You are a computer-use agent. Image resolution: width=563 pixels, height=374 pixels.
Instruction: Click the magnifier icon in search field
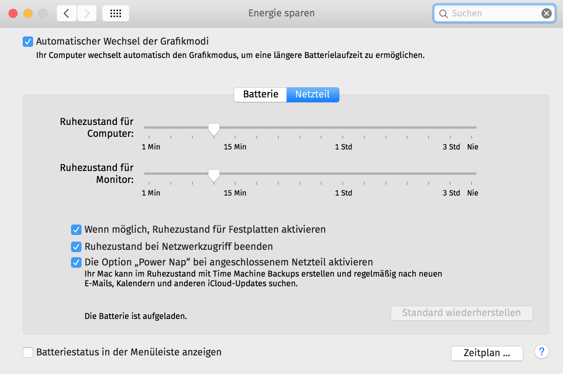[x=443, y=14]
